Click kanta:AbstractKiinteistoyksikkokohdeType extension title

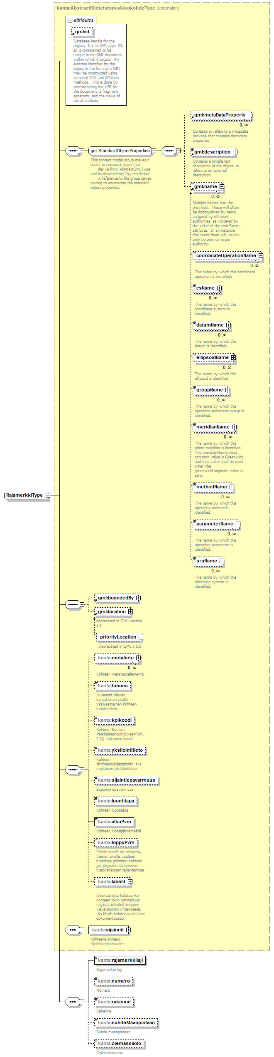pos(118,8)
